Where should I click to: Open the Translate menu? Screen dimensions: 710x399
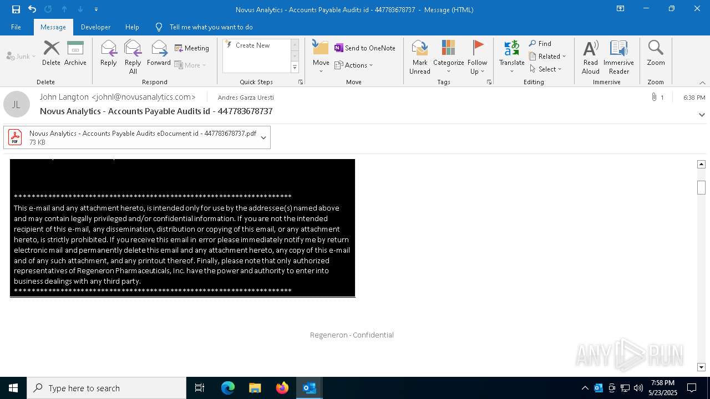tap(511, 57)
